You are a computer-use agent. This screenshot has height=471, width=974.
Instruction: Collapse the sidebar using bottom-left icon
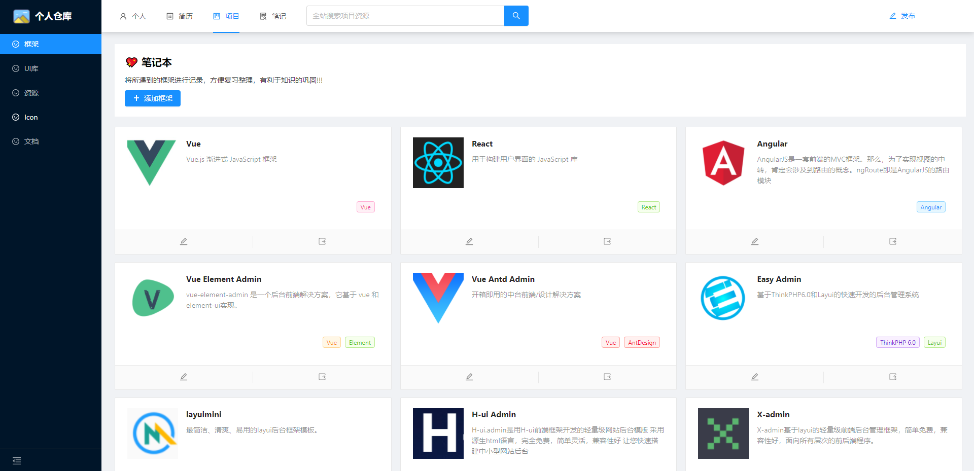(x=17, y=460)
